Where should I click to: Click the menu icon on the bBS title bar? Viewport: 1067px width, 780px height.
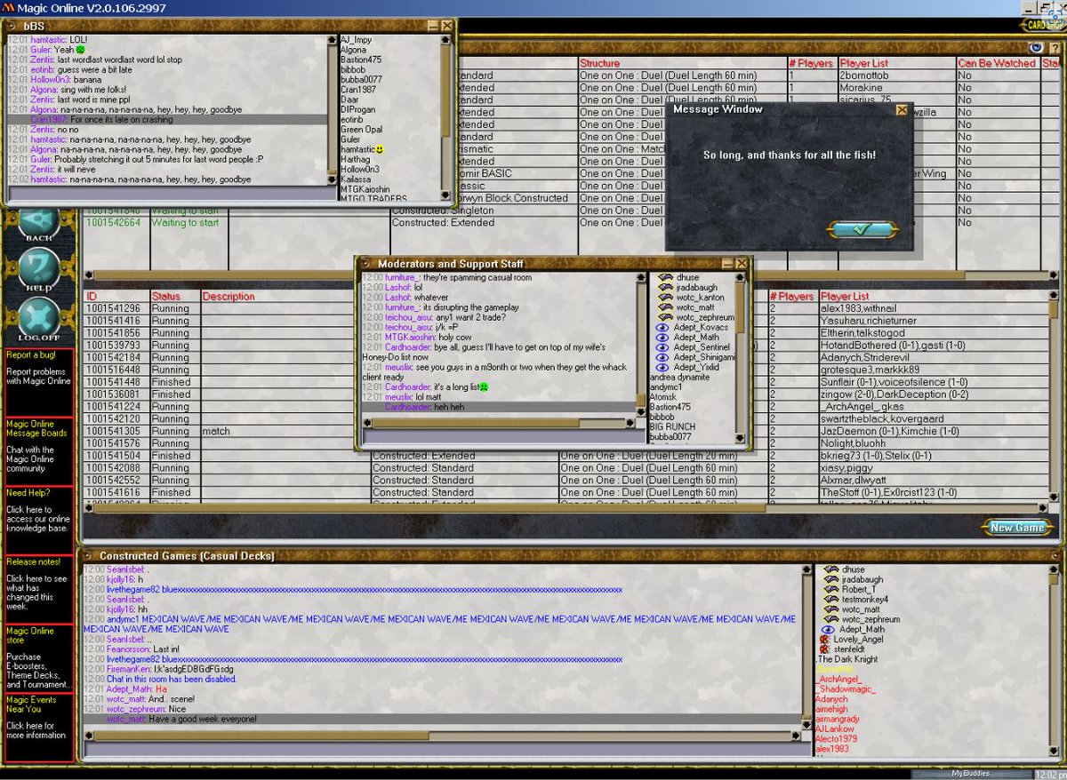[12, 26]
